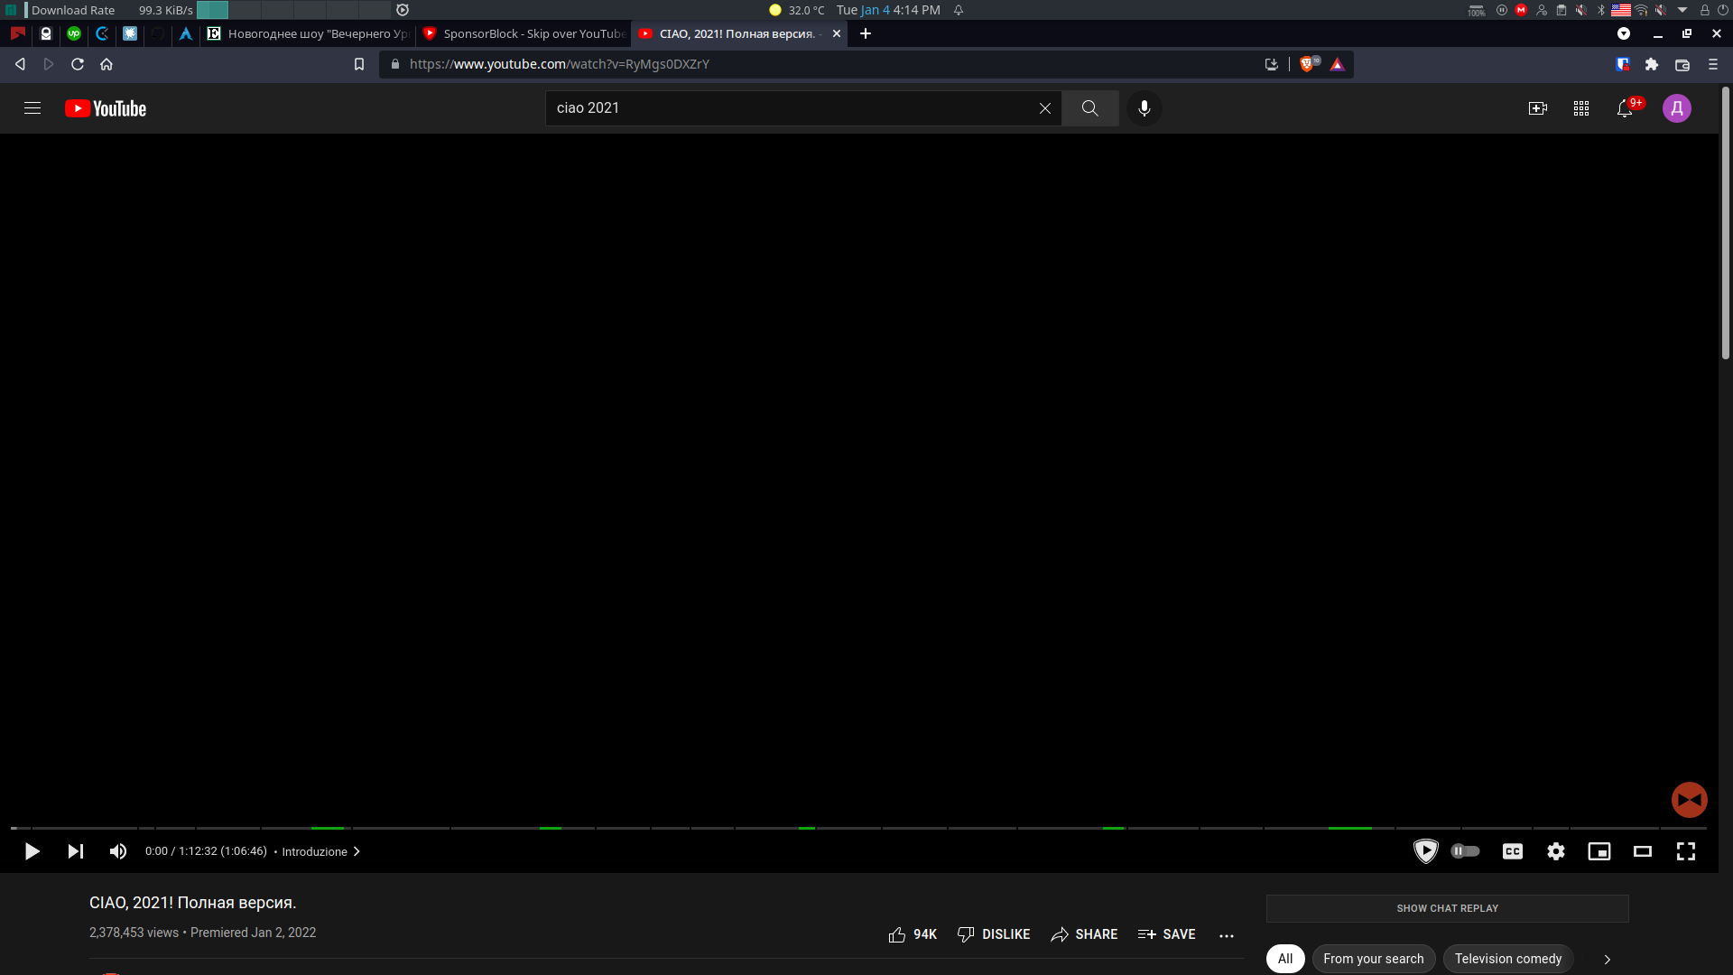1733x975 pixels.
Task: Open the more actions ellipsis menu
Action: (1227, 935)
